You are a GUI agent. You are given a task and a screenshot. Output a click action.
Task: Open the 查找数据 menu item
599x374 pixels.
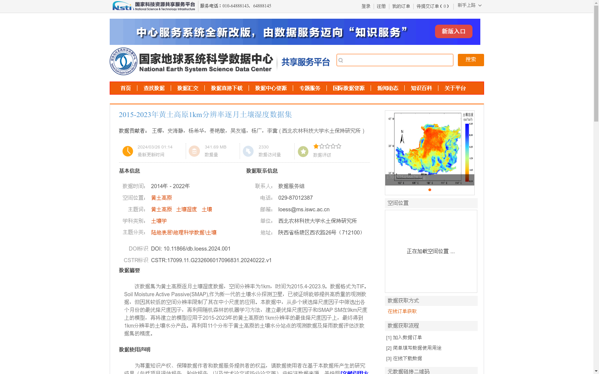pyautogui.click(x=154, y=88)
